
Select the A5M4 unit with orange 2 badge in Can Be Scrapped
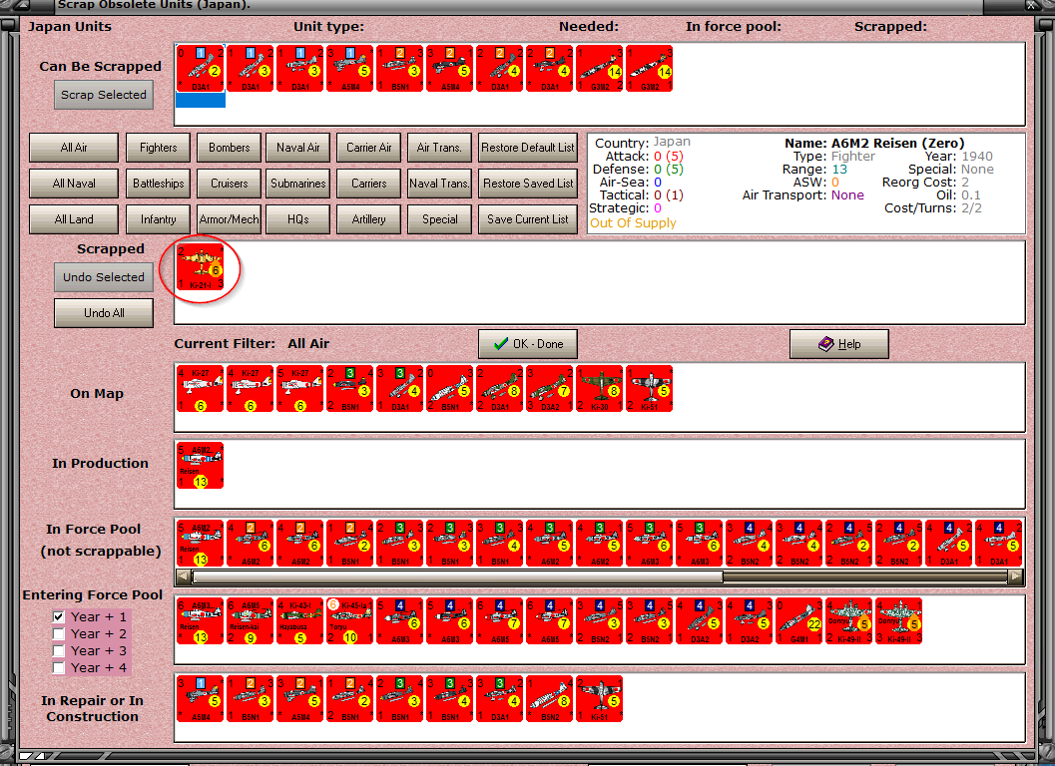click(449, 69)
